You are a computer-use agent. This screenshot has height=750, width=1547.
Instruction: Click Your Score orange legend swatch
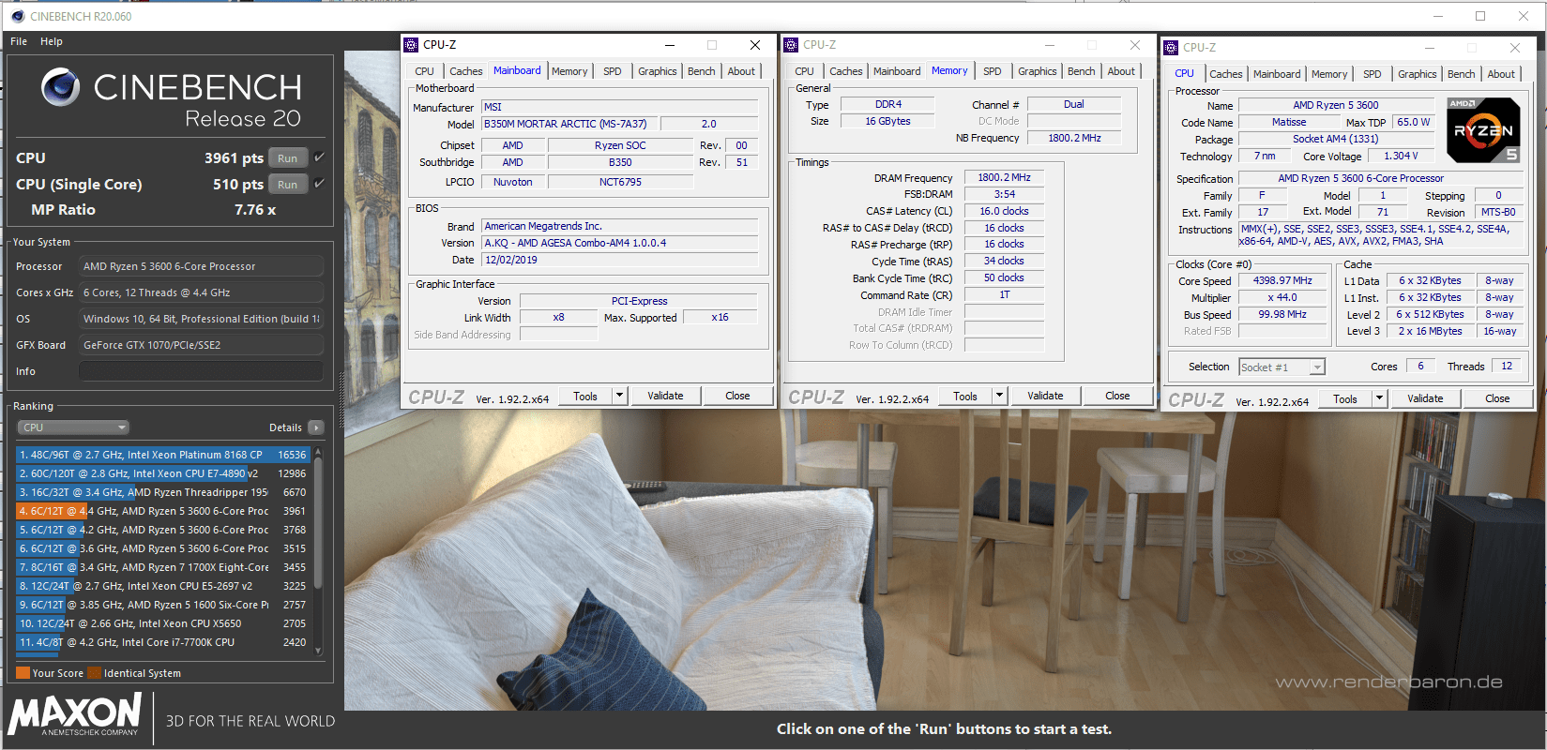[23, 673]
